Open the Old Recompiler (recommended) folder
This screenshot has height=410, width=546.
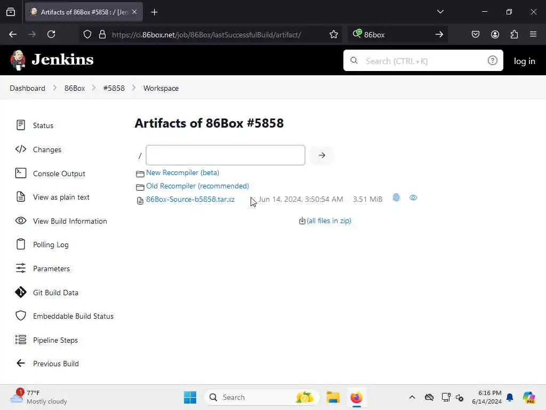pos(197,186)
